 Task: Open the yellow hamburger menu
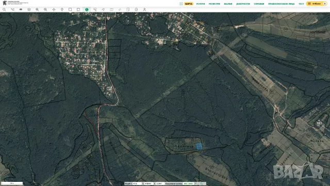[309, 4]
